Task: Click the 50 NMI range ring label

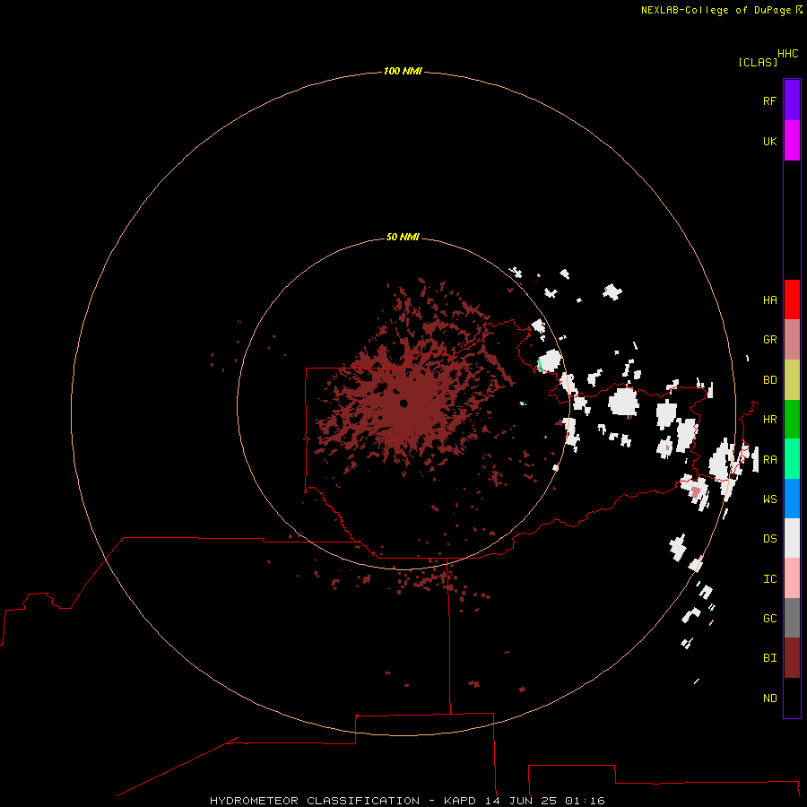Action: pos(403,237)
